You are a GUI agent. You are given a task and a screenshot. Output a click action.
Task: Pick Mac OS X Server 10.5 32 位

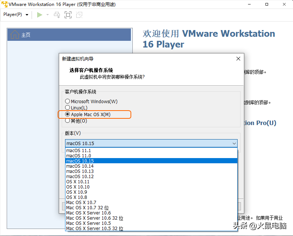tap(151, 228)
